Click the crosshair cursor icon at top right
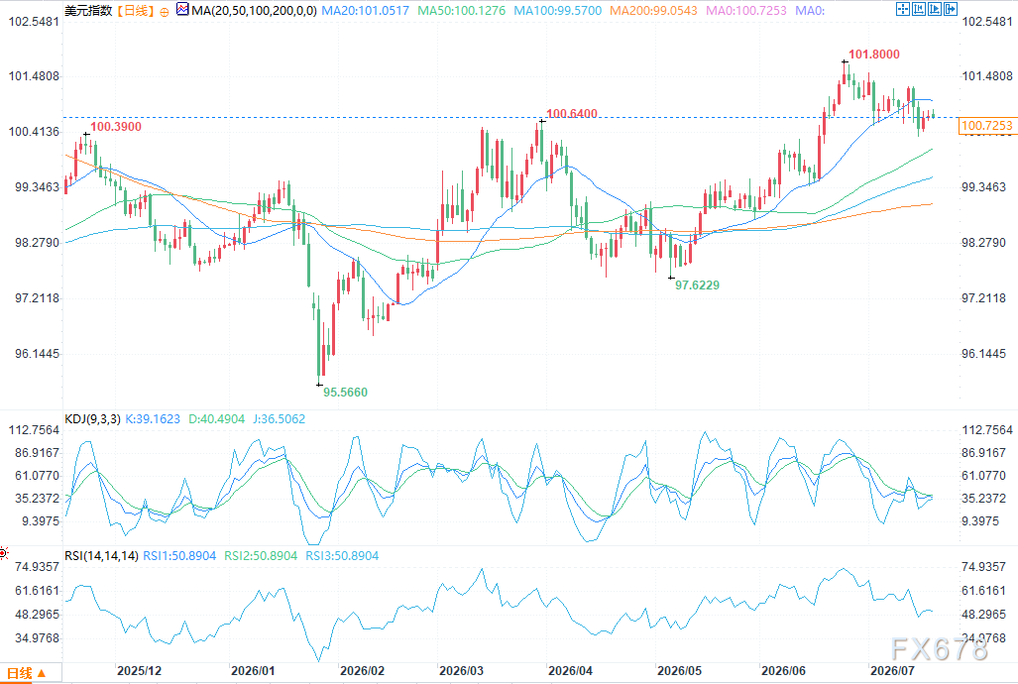Screen dimensions: 1018x684 pos(902,9)
